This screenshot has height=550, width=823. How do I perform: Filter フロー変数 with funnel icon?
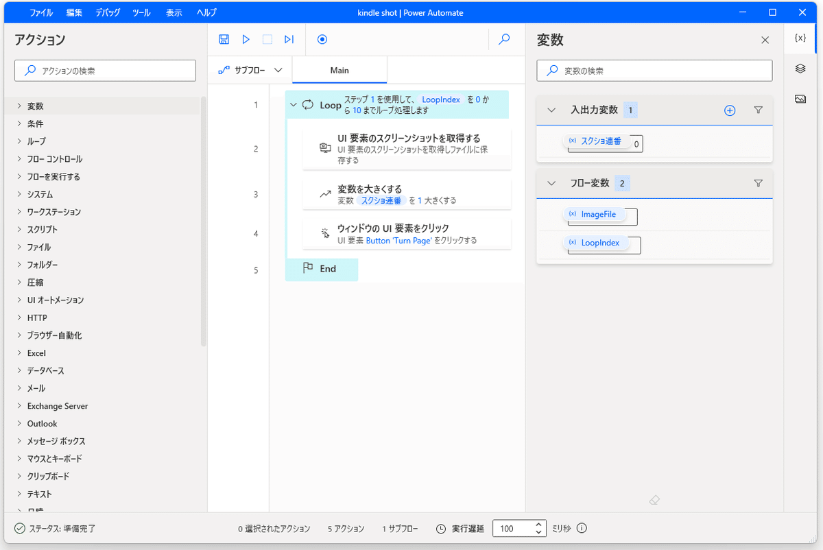click(758, 183)
